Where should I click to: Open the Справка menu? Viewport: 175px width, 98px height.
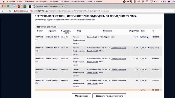(x=98, y=1)
